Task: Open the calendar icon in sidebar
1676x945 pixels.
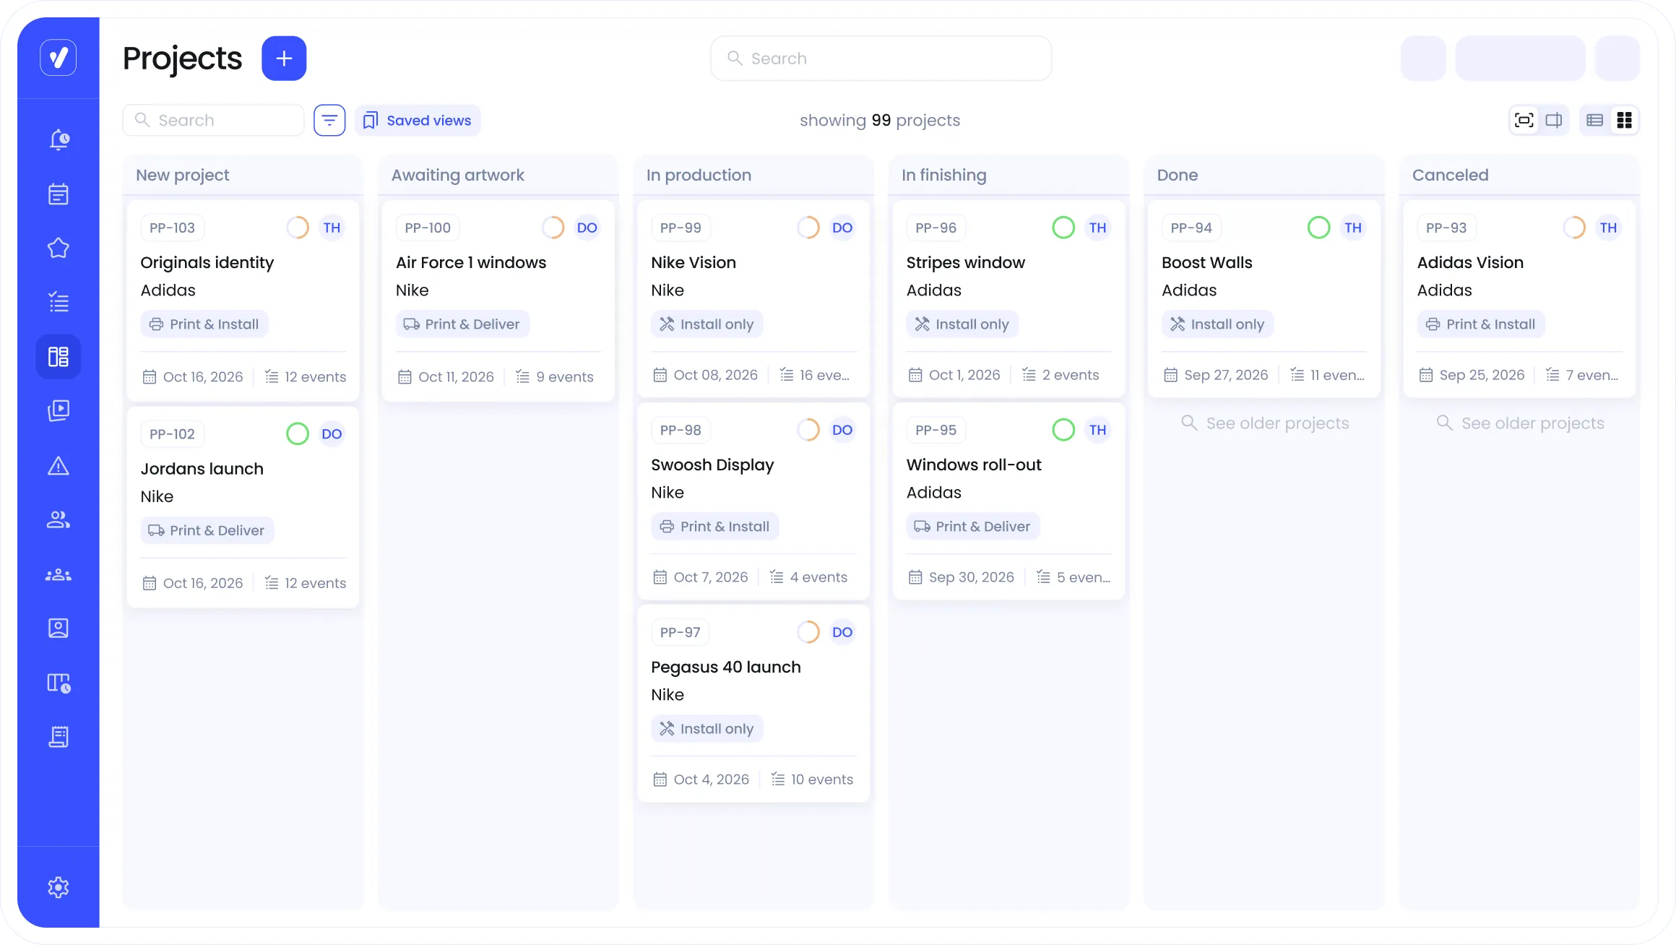Action: [x=59, y=194]
